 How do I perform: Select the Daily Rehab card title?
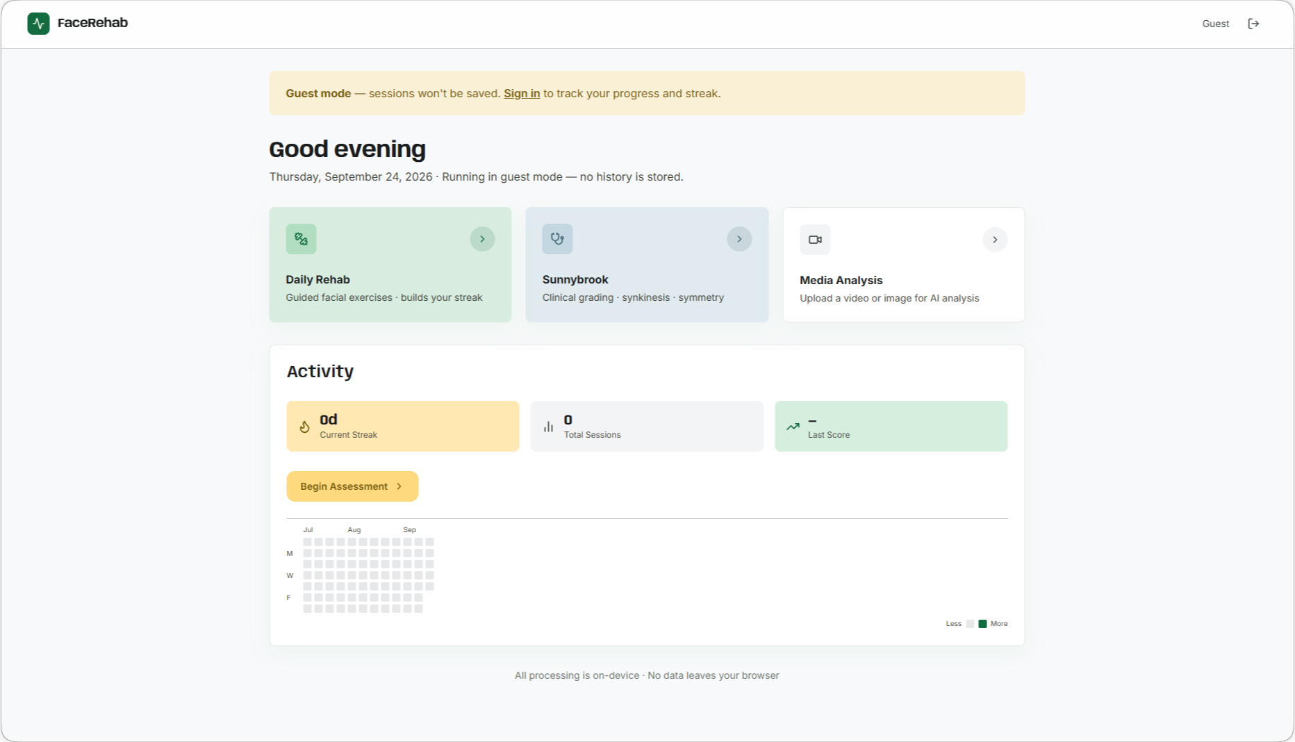point(317,279)
